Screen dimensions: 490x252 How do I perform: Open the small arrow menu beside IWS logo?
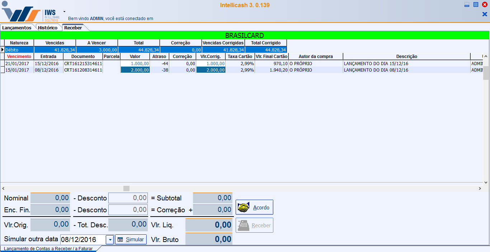point(65,11)
